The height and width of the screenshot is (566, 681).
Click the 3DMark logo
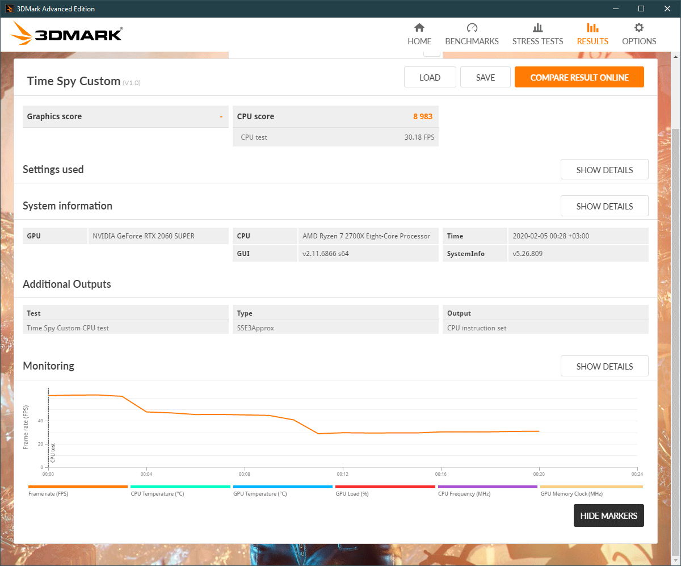point(66,33)
